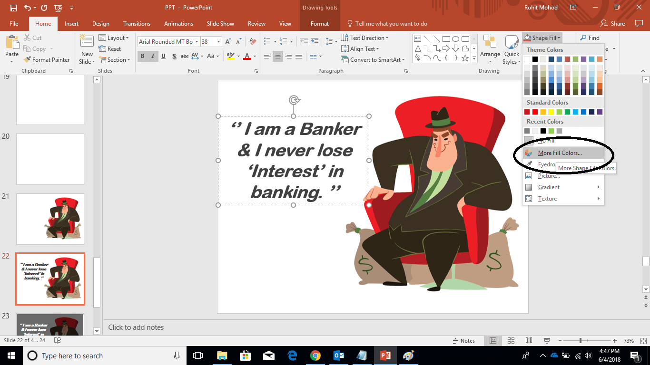This screenshot has height=365, width=650.
Task: Click the Format Painter icon
Action: [x=27, y=60]
